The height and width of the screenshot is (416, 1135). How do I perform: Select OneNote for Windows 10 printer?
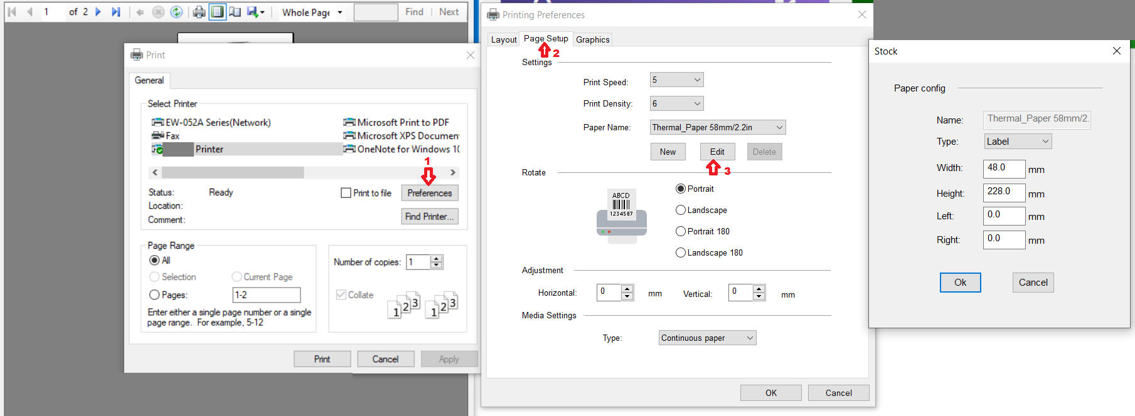[x=402, y=149]
